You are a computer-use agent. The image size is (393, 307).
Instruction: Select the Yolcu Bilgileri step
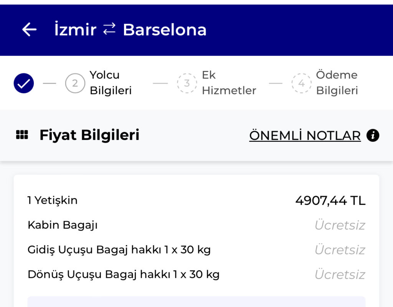111,83
